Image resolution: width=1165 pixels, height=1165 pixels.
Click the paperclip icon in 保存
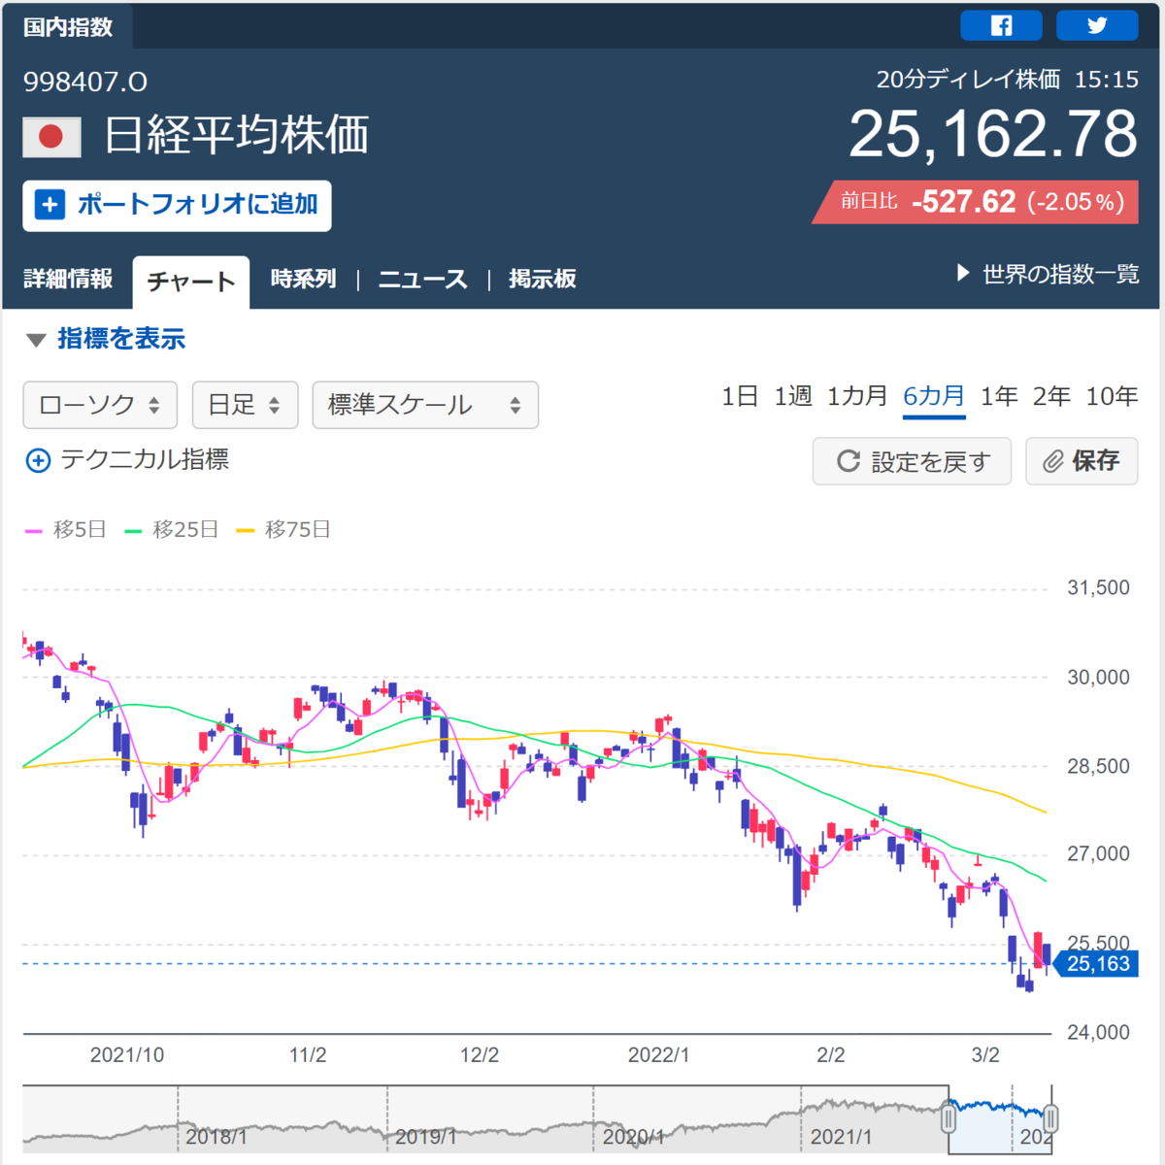(x=1053, y=461)
